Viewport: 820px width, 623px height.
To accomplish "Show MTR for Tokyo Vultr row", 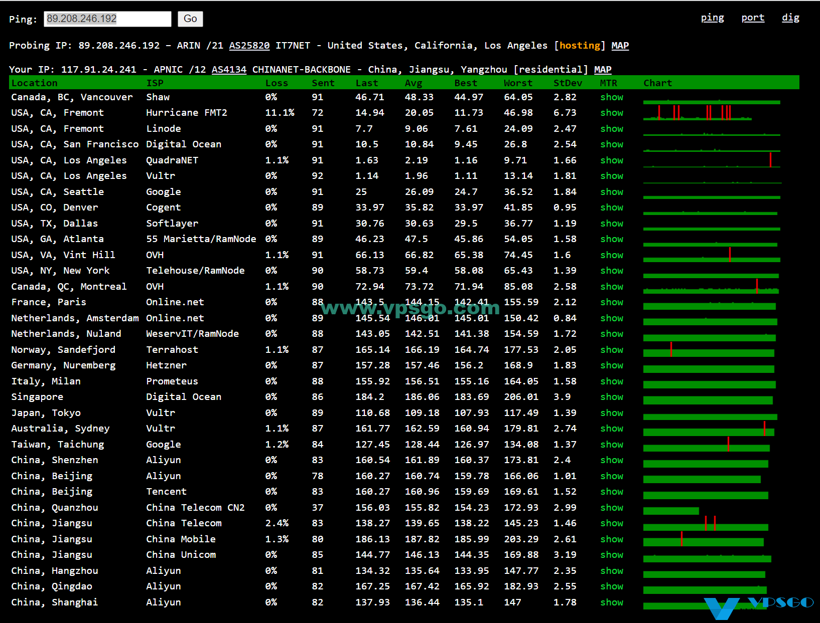I will click(x=612, y=413).
